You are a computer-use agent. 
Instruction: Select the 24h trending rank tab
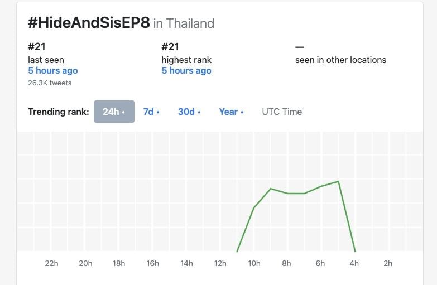114,112
